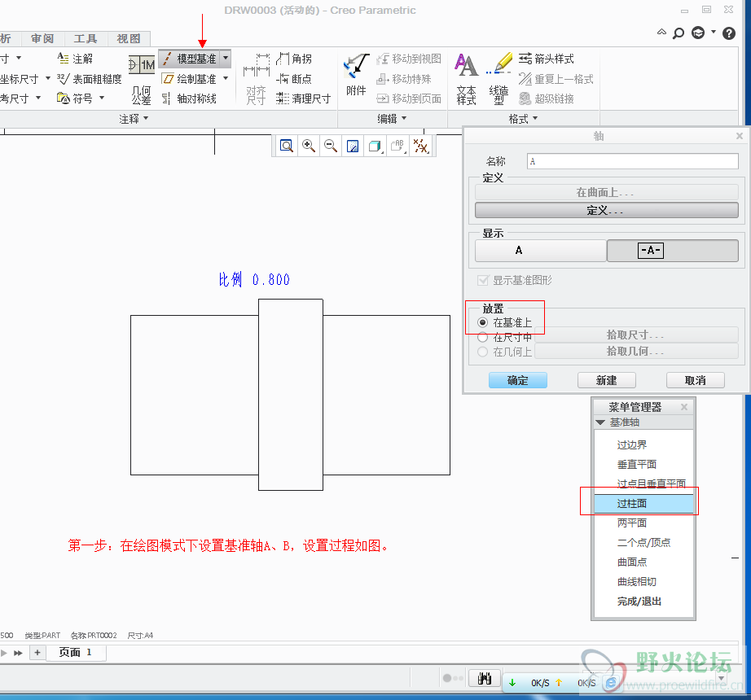Image resolution: width=751 pixels, height=700 pixels.
Task: Click the 取消 button in axis dialog
Action: [695, 380]
